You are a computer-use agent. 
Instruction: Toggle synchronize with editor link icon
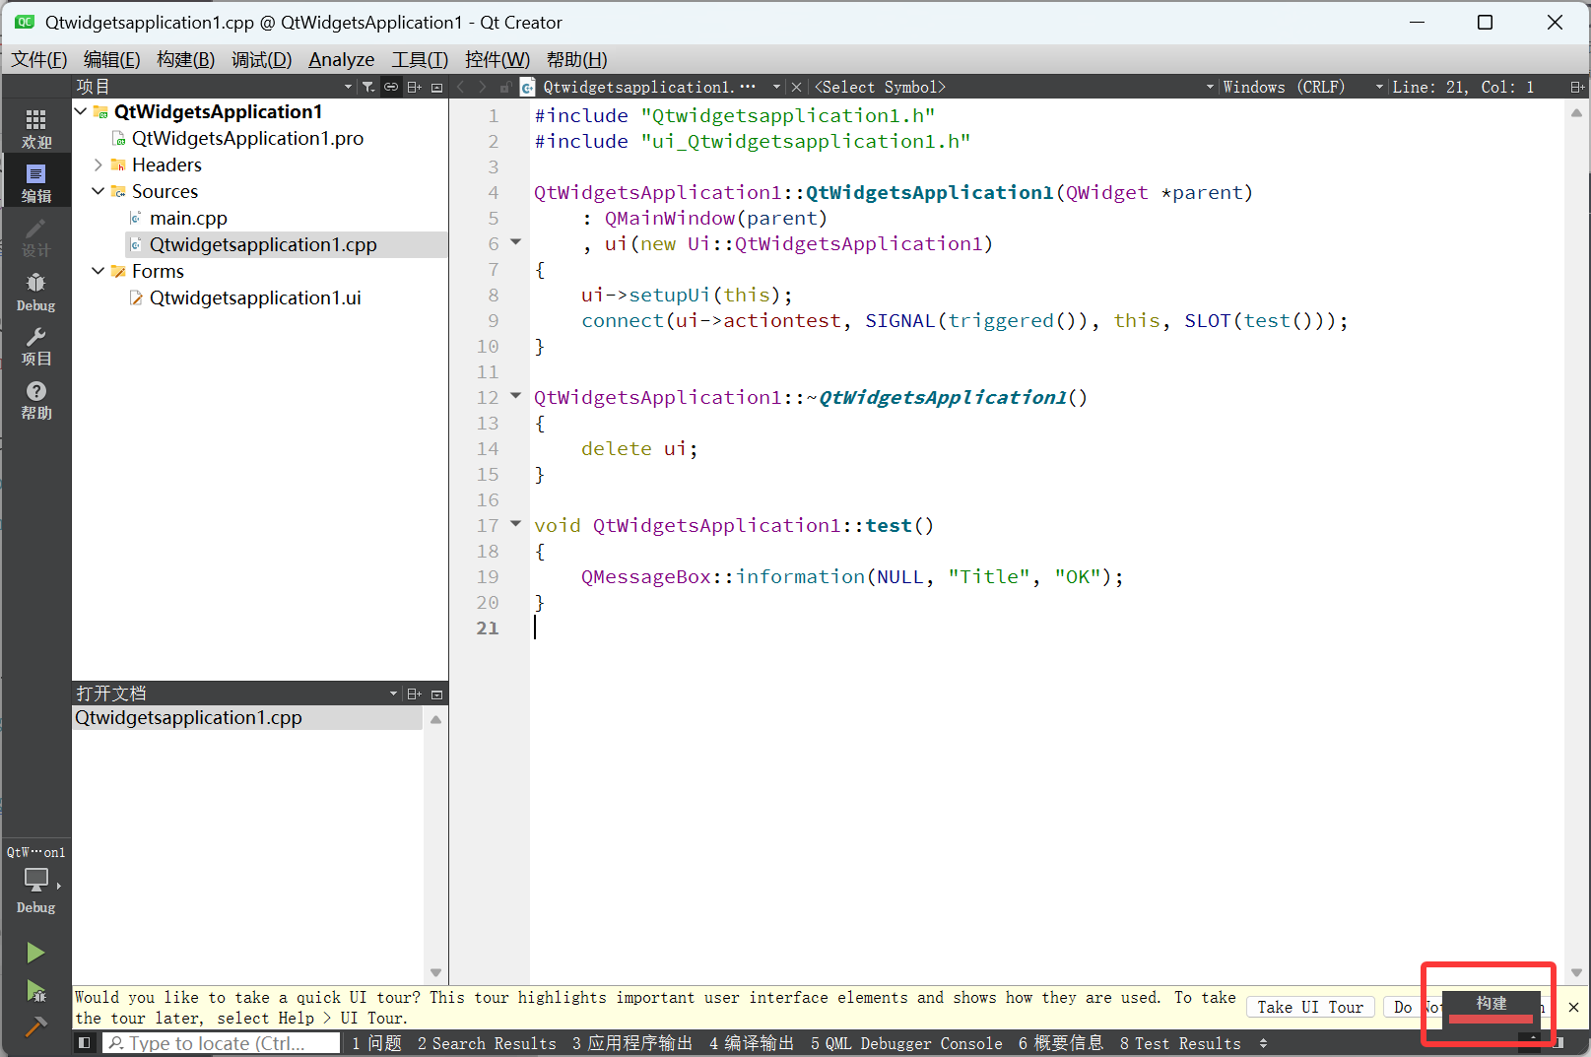(391, 87)
